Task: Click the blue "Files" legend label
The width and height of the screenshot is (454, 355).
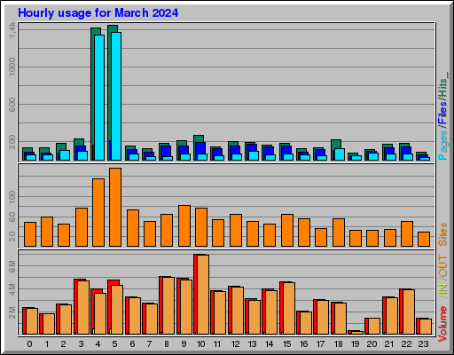Action: pos(442,113)
